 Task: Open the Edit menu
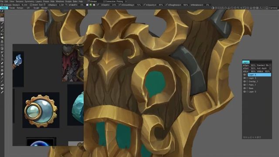[6, 1]
